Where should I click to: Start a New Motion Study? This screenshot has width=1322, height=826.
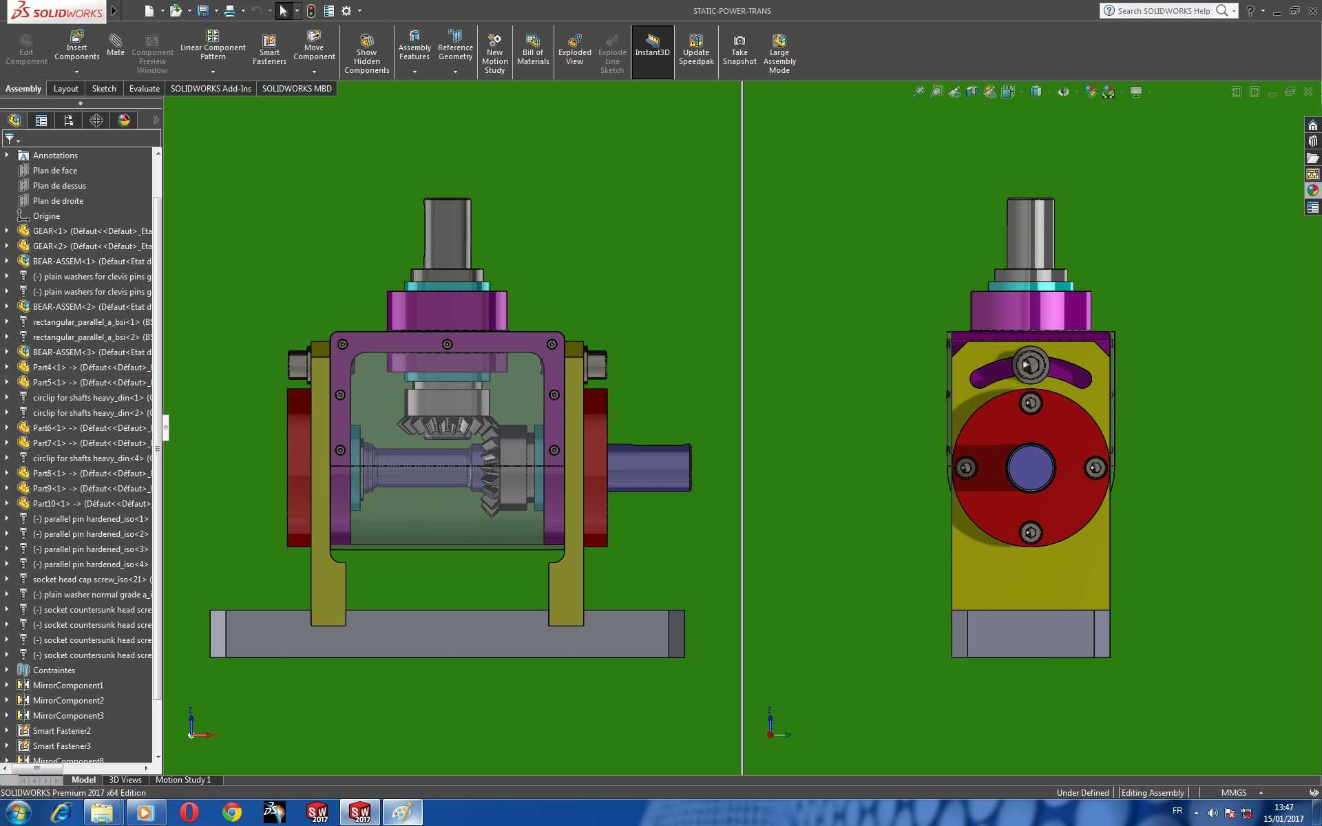point(494,54)
